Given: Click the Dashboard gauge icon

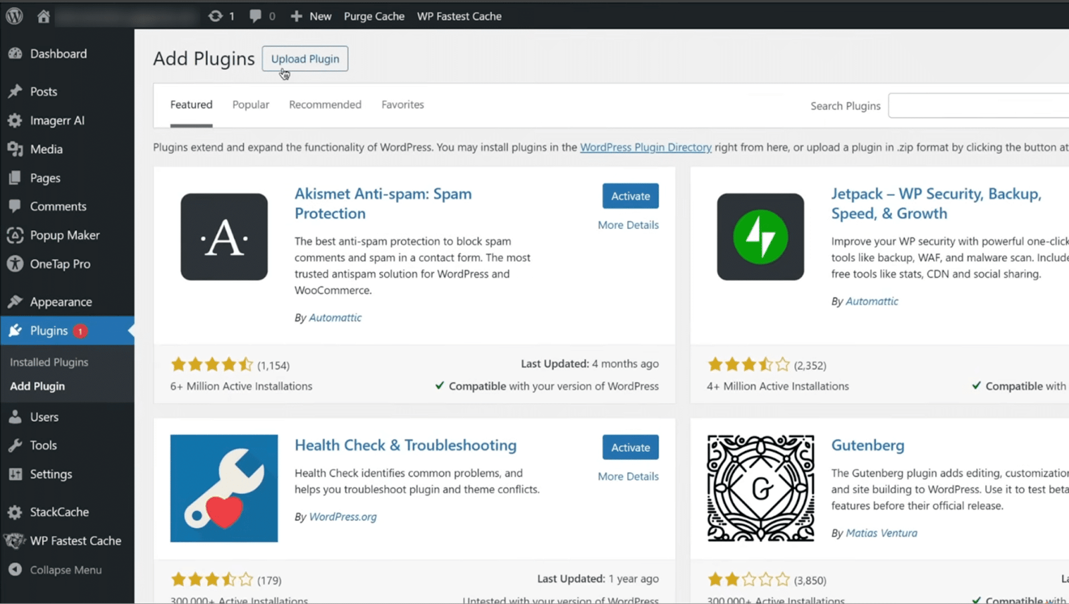Looking at the screenshot, I should pos(15,53).
